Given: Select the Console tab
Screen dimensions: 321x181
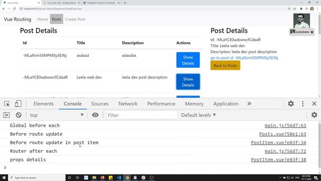Looking at the screenshot, I should coord(73,104).
